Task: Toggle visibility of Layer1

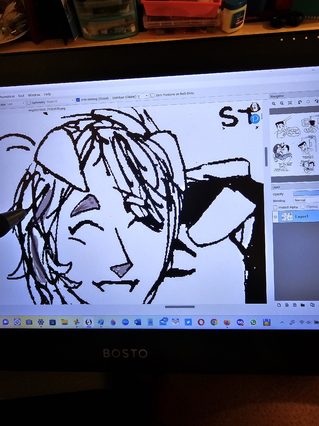Action: pos(275,217)
